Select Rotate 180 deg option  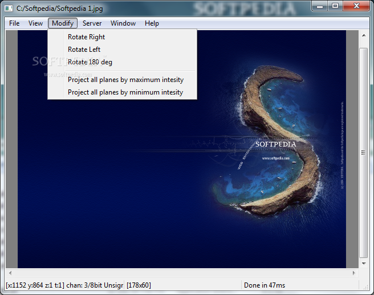(123, 62)
